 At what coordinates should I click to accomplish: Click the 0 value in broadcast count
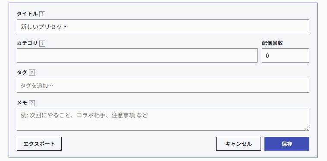267,56
